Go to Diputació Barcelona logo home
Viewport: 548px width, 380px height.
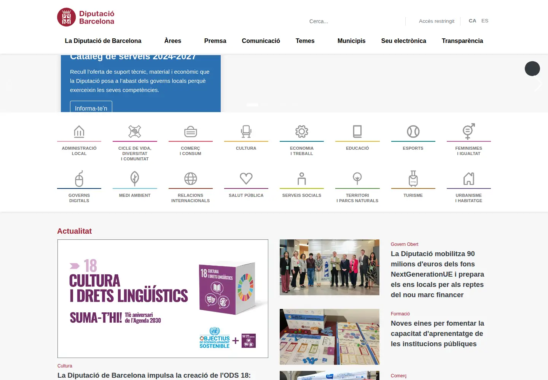86,17
